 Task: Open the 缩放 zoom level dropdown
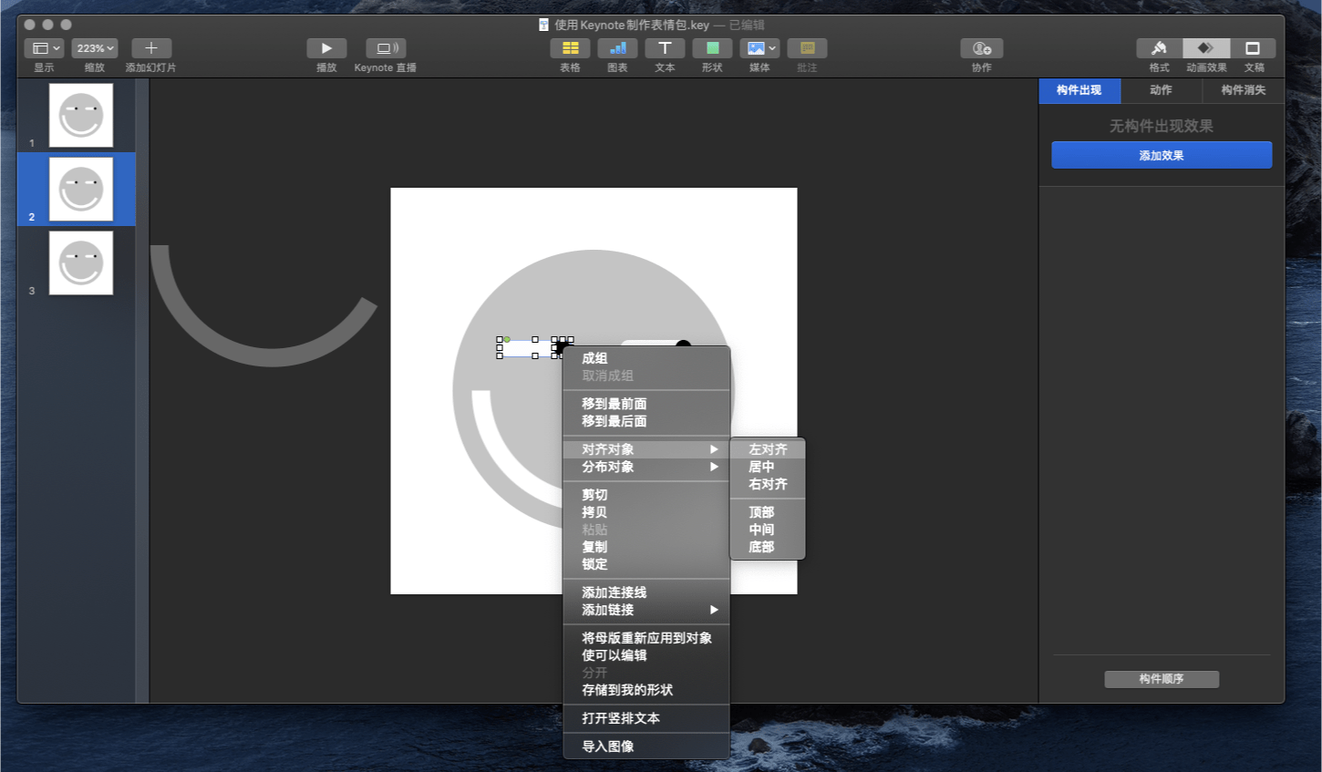(x=93, y=47)
